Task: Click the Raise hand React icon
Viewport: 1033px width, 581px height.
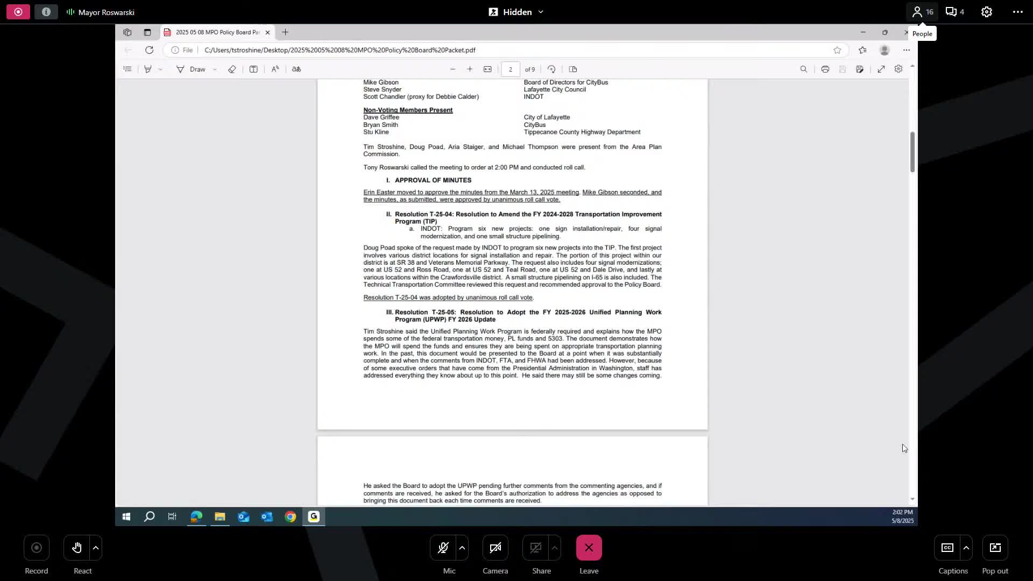Action: pyautogui.click(x=77, y=548)
